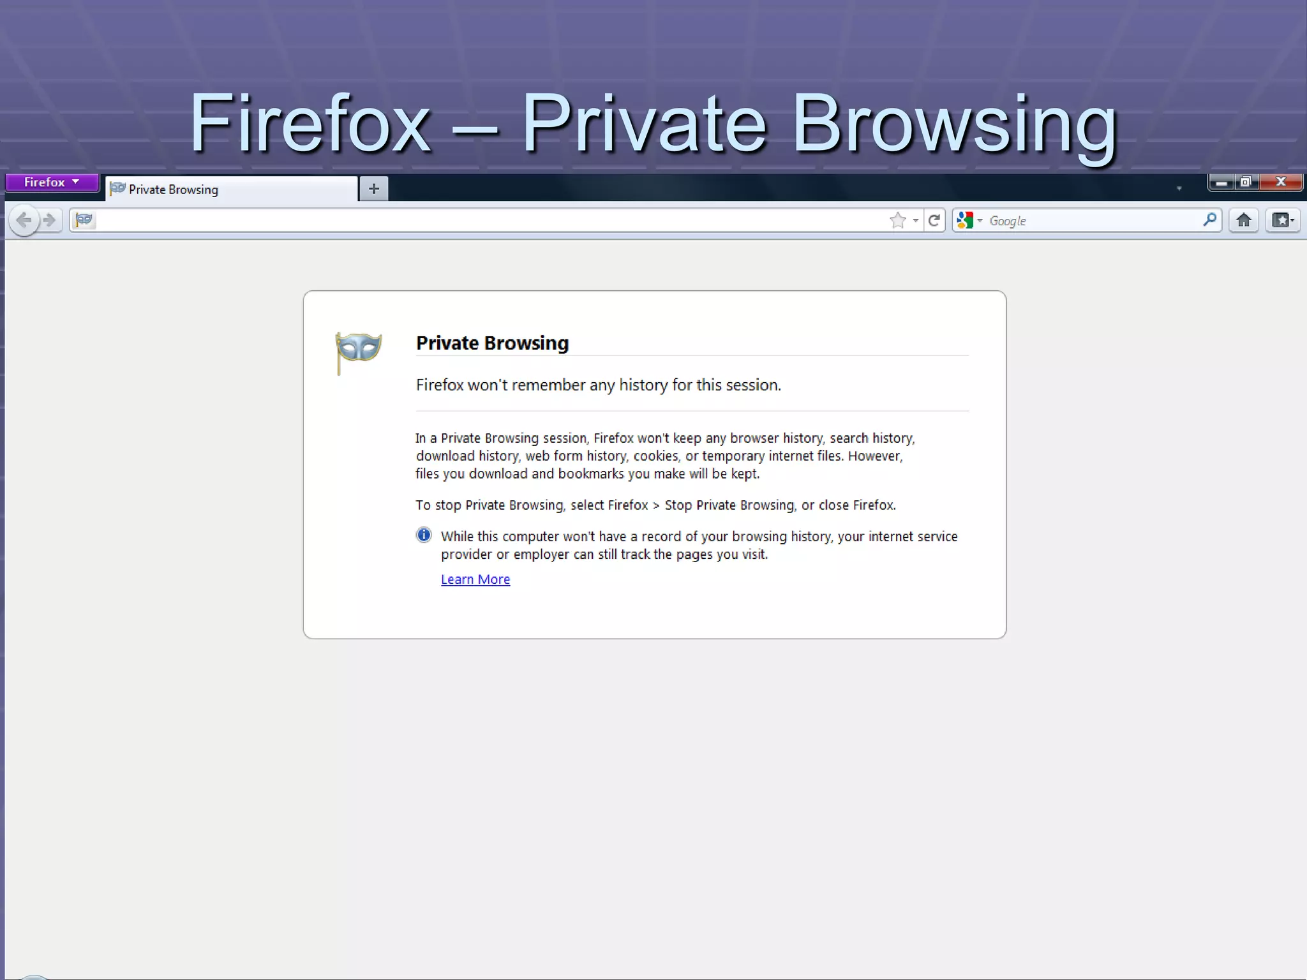Open a new tab with plus button
Viewport: 1307px width, 980px height.
coord(374,189)
